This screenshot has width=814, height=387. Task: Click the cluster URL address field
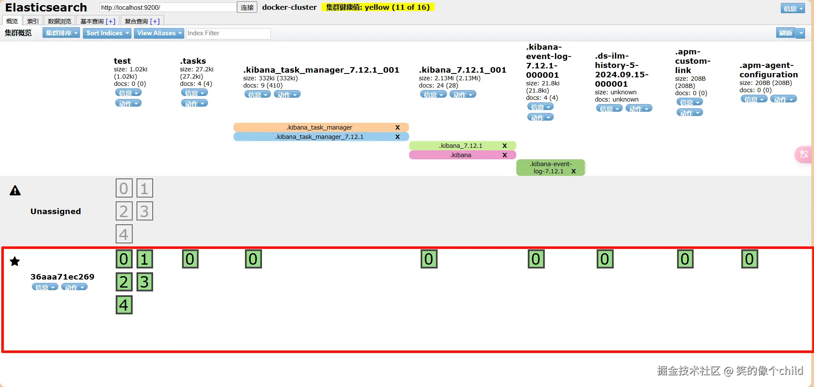[x=168, y=7]
